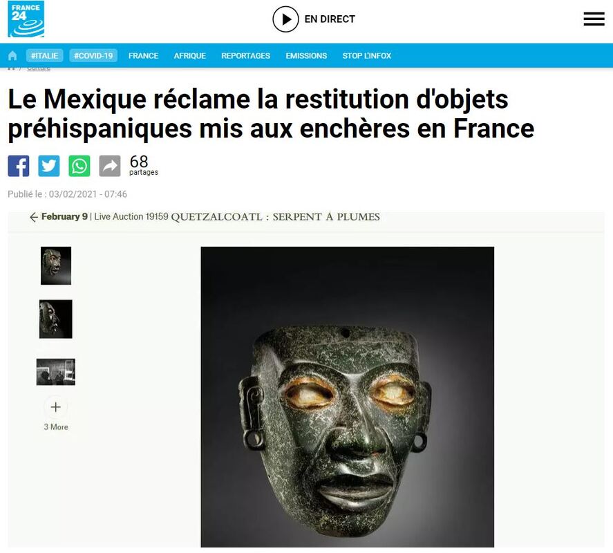Share article via WhatsApp
The height and width of the screenshot is (553, 613).
point(79,166)
